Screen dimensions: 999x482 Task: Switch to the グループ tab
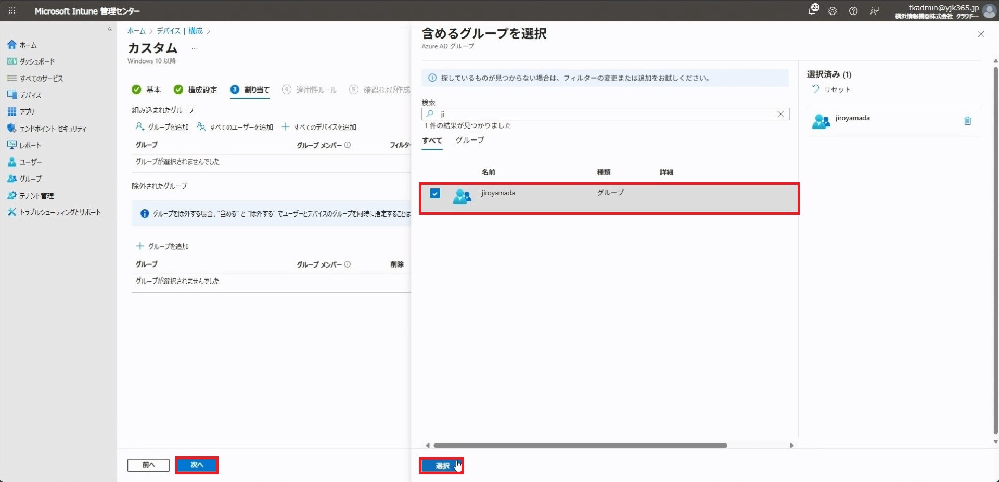(x=469, y=140)
